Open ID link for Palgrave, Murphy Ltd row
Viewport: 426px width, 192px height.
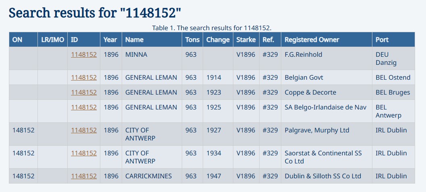click(x=84, y=130)
